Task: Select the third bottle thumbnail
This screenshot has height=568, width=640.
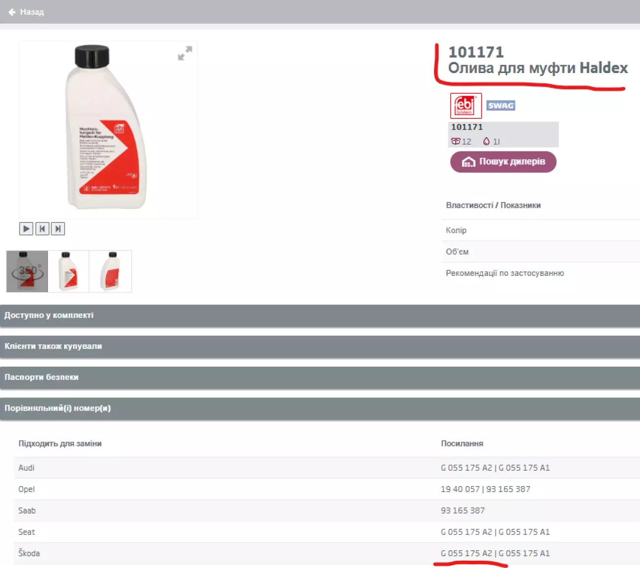Action: 111,271
